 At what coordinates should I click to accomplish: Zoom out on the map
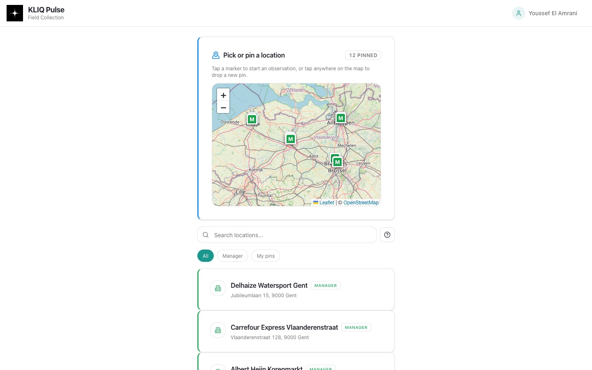(x=223, y=108)
